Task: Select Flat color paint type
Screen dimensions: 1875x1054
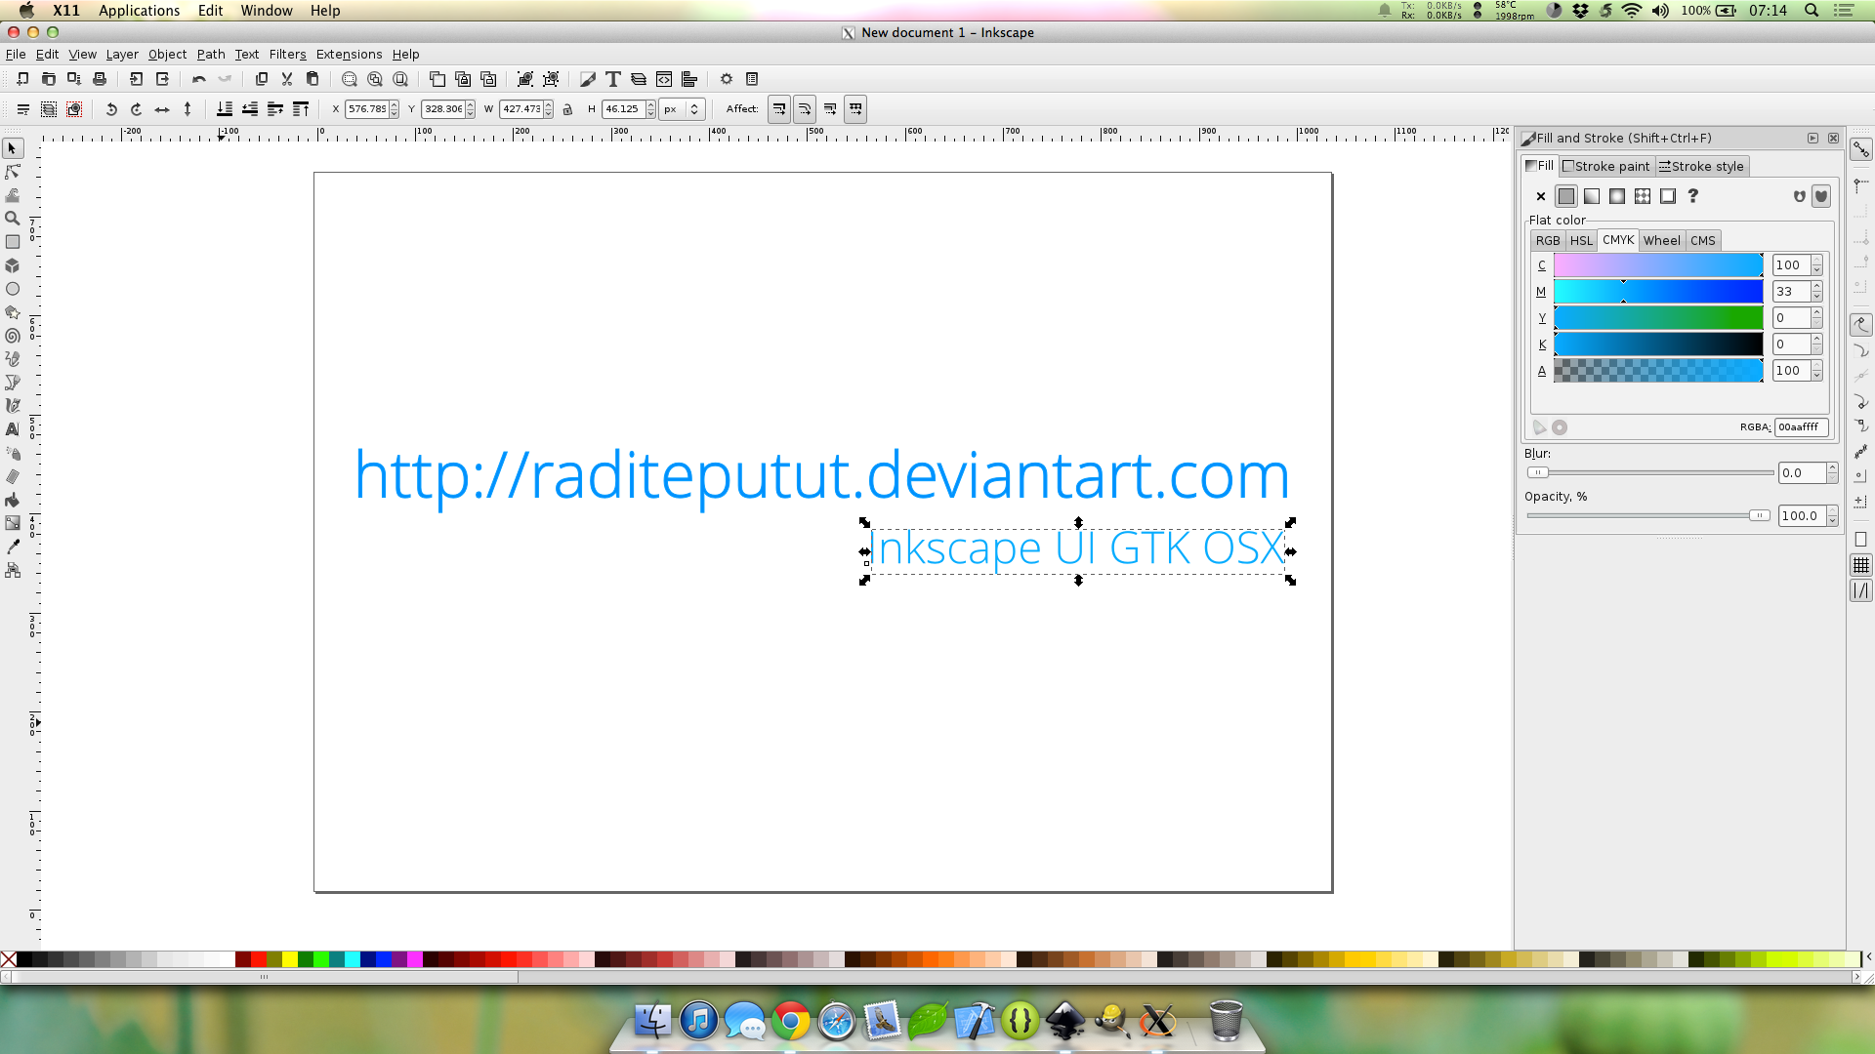Action: coord(1566,196)
